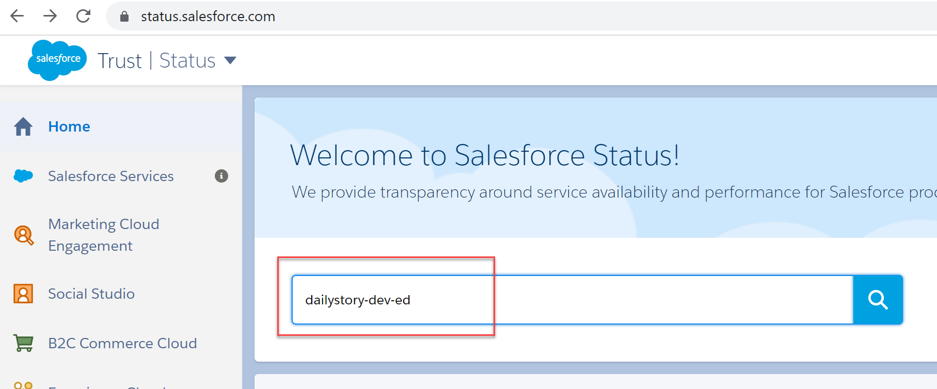The image size is (937, 389).
Task: Open Social Studio in sidebar
Action: (91, 294)
